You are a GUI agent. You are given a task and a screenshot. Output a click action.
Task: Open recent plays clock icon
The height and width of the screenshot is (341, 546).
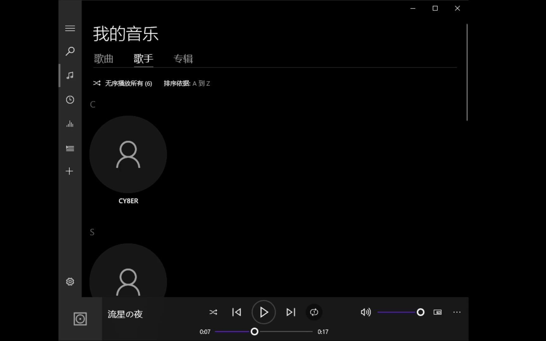pyautogui.click(x=70, y=100)
